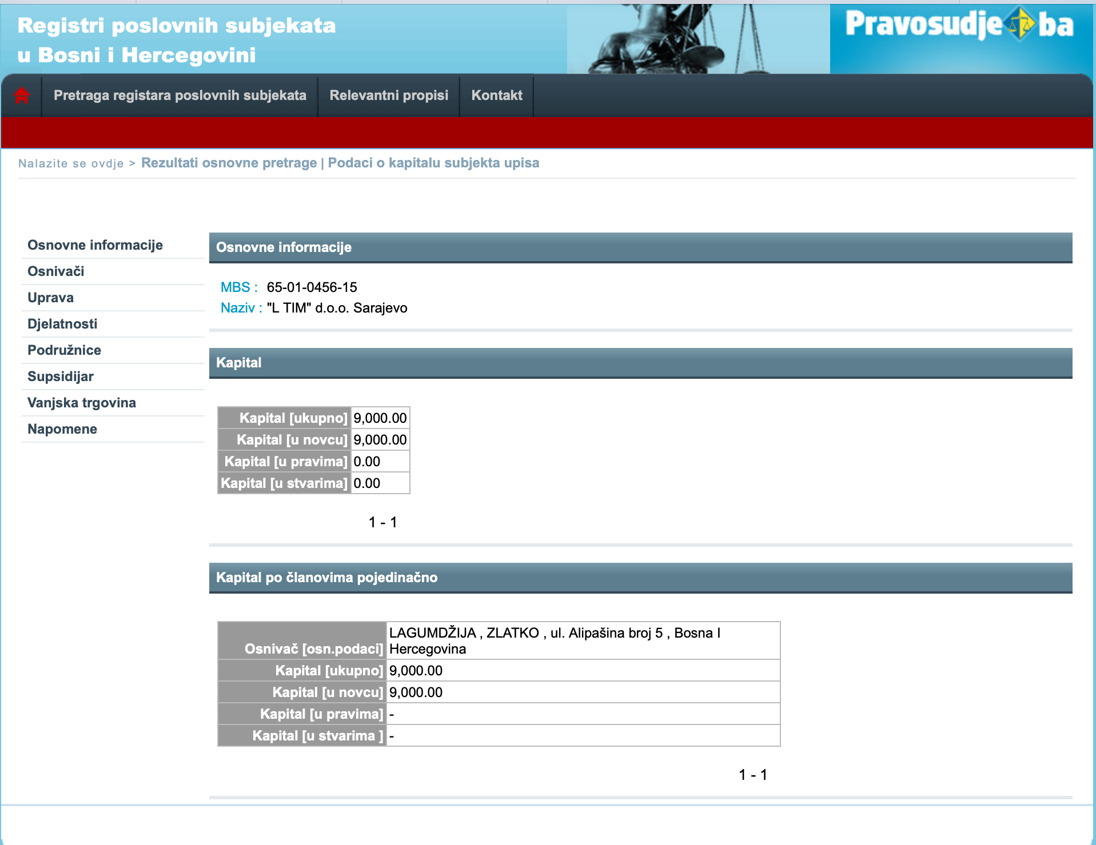Select Djelatnosti from the sidebar
Image resolution: width=1096 pixels, height=845 pixels.
tap(62, 324)
